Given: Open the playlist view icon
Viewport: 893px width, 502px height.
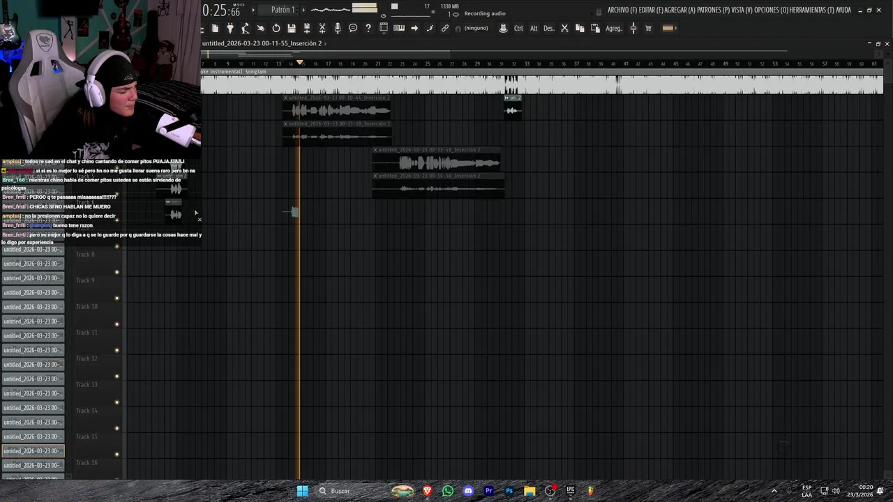Looking at the screenshot, I should point(384,29).
